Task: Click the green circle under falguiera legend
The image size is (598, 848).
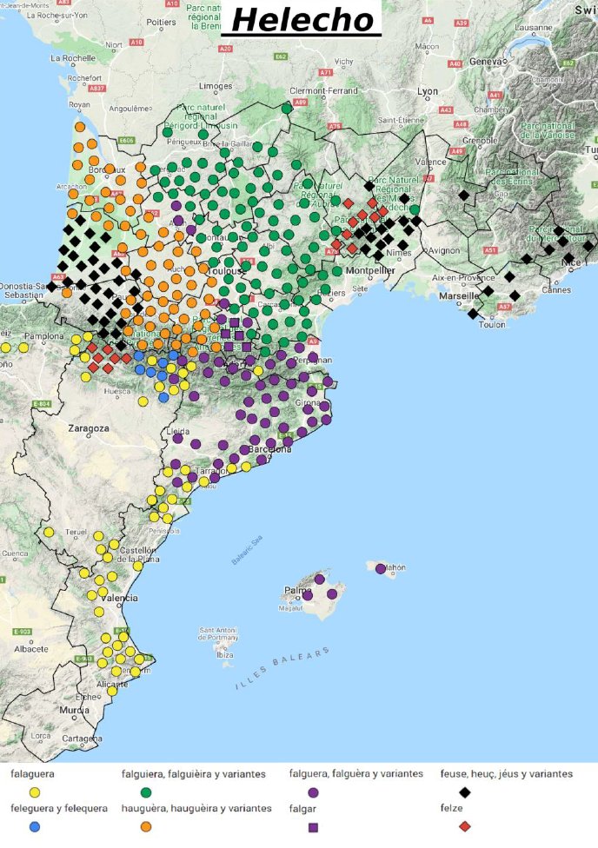Action: coord(145,792)
